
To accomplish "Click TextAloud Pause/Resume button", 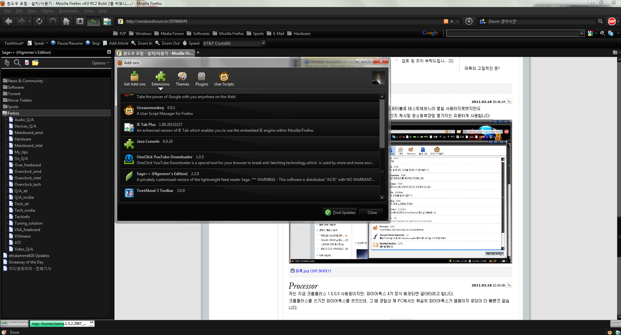I will point(67,43).
